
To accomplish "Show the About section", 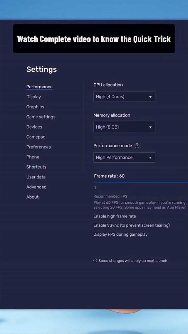I will [32, 197].
